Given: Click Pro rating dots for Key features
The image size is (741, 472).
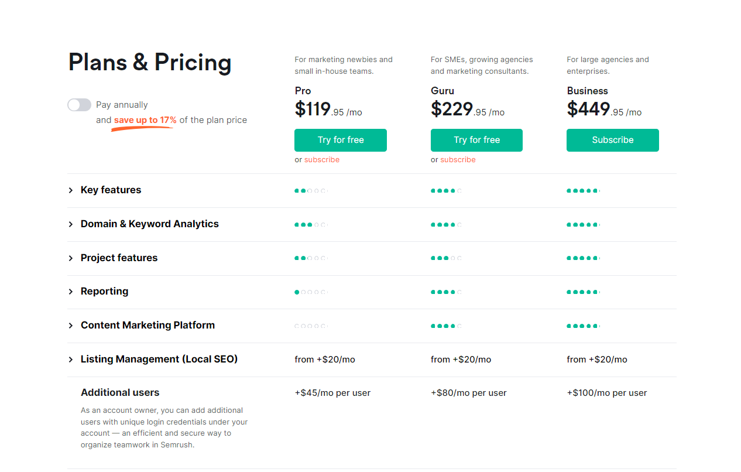Looking at the screenshot, I should tap(311, 191).
